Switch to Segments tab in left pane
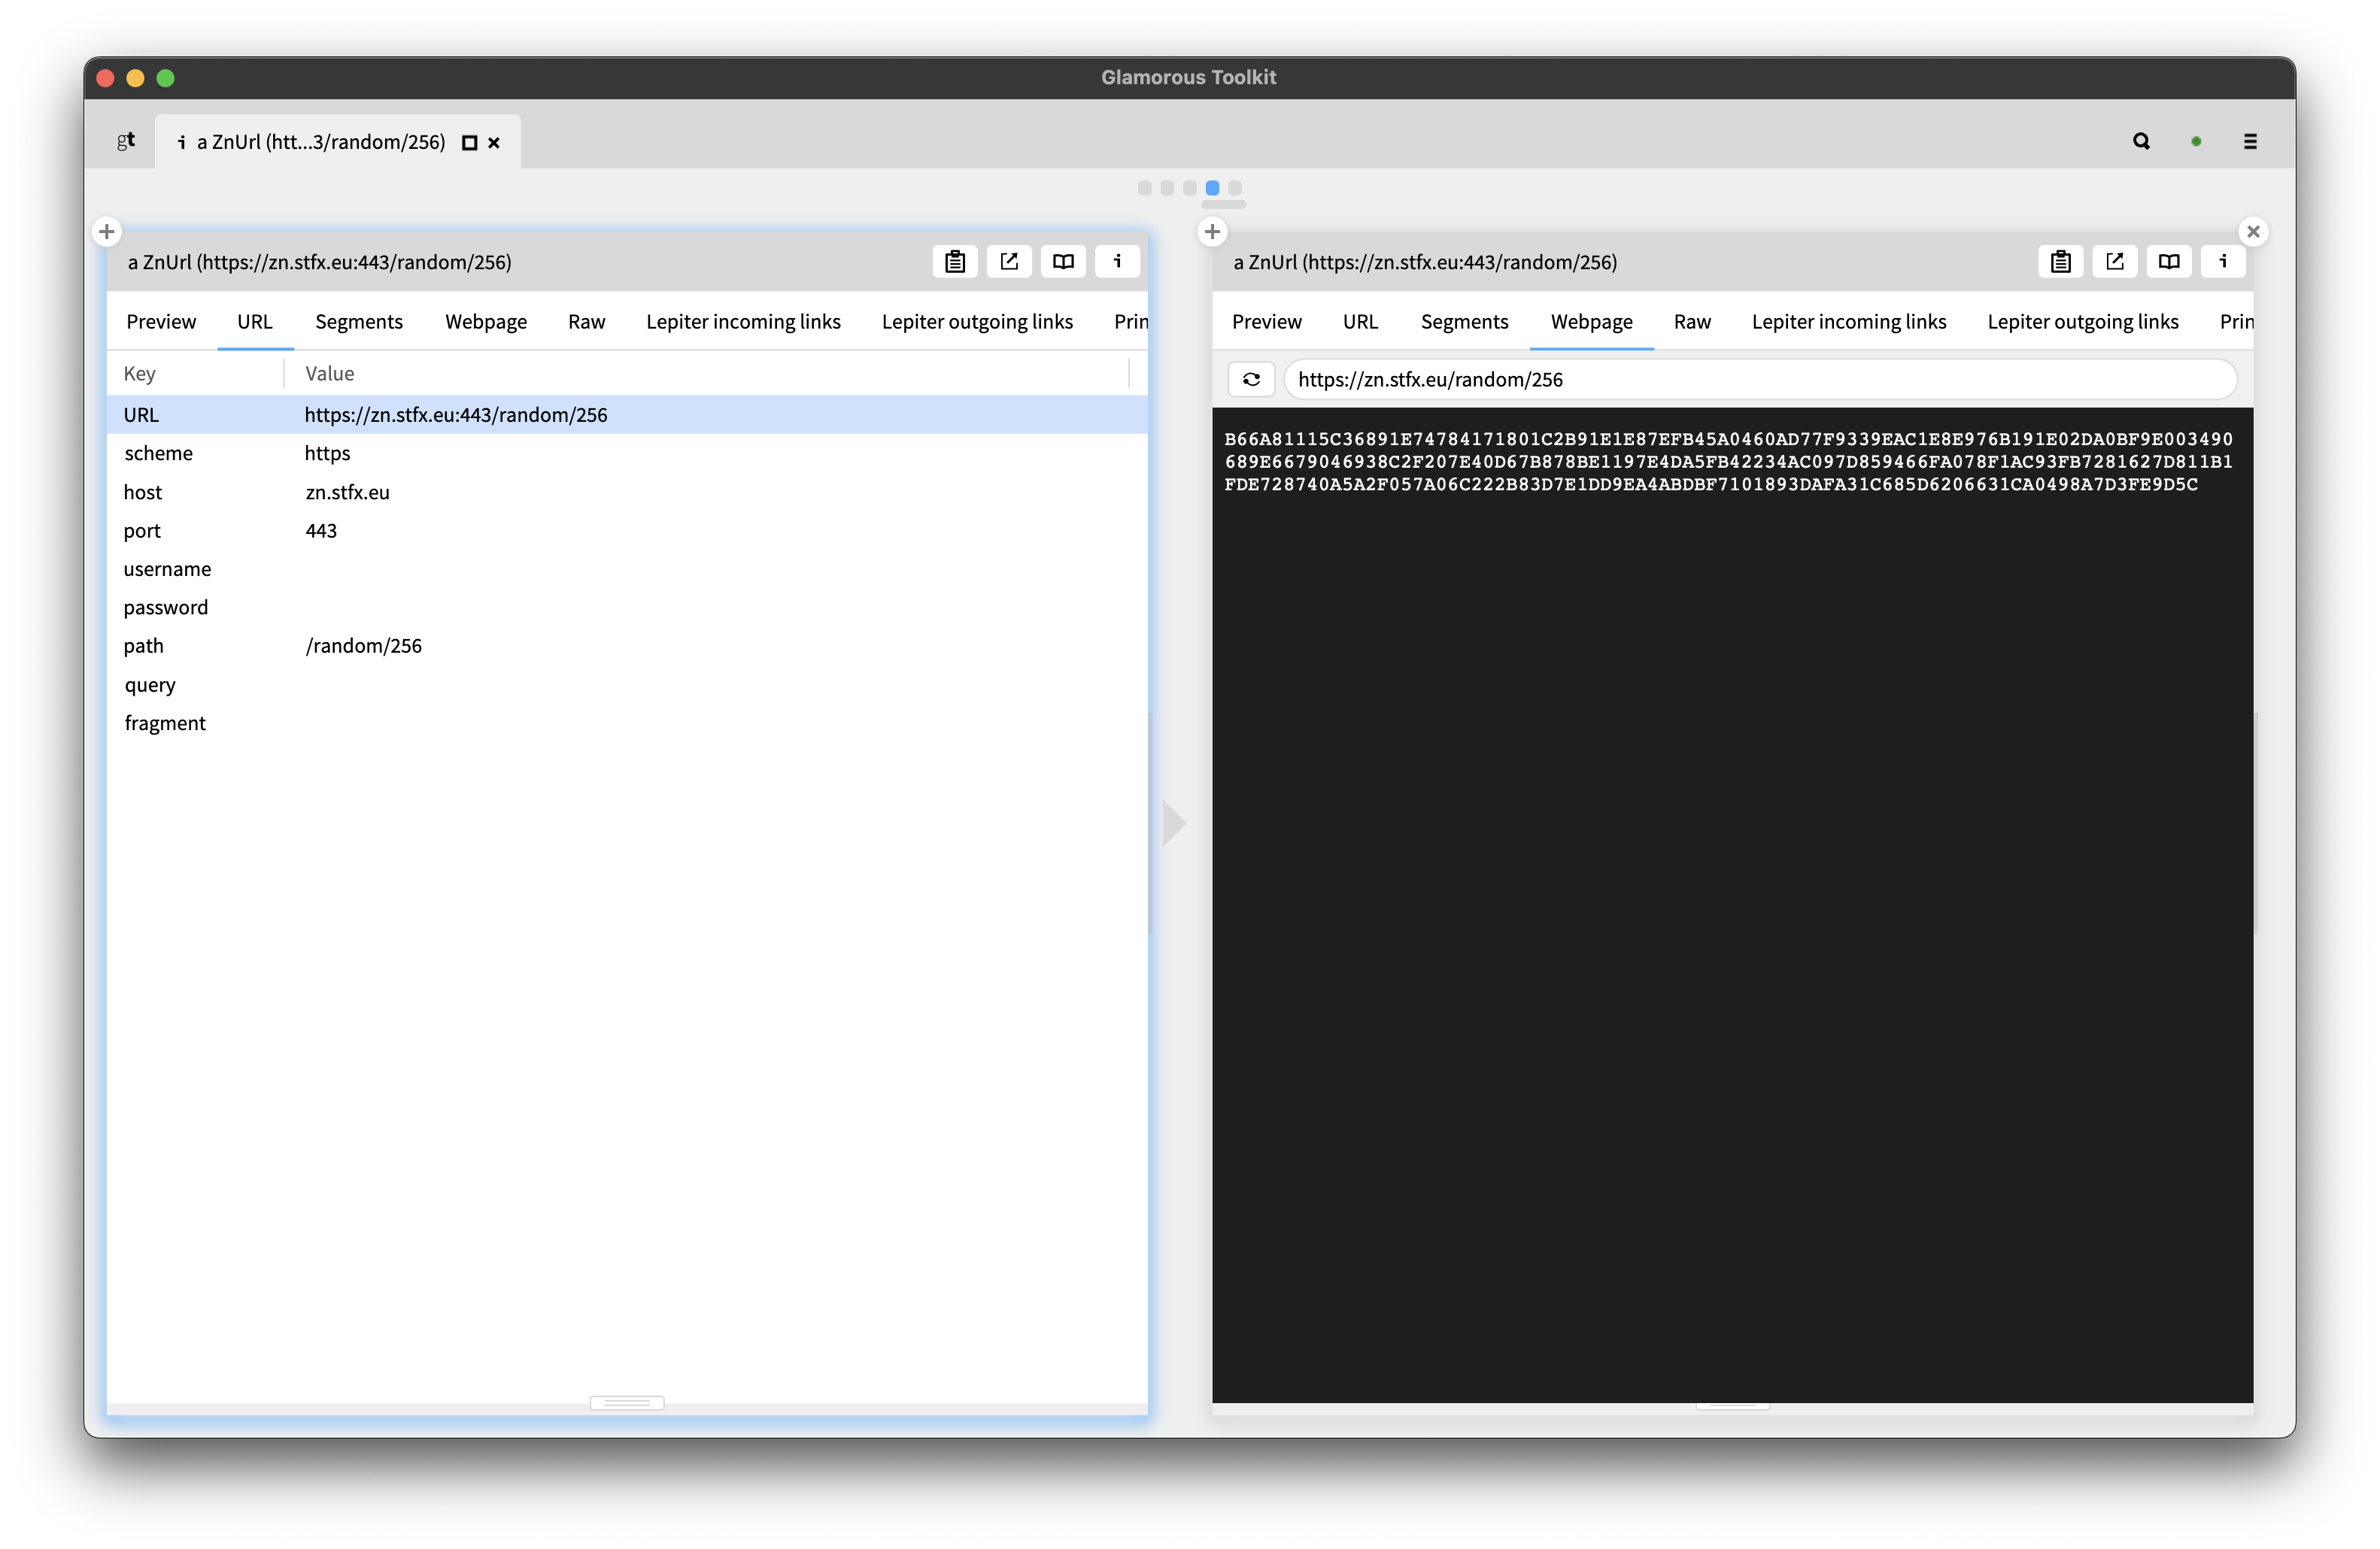 coord(359,322)
